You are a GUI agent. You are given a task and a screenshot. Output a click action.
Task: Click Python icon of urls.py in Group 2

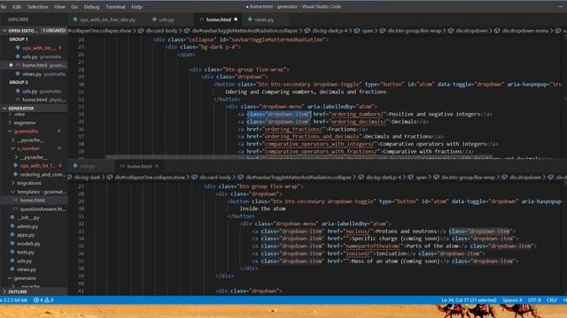point(18,91)
